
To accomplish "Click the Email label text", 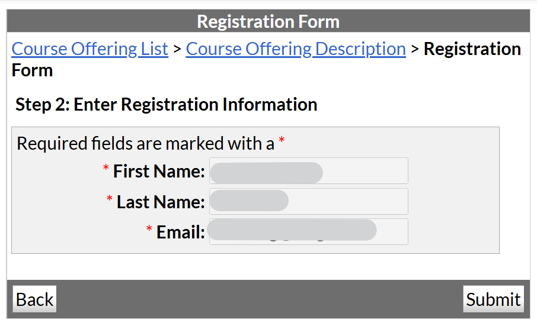I will (180, 233).
